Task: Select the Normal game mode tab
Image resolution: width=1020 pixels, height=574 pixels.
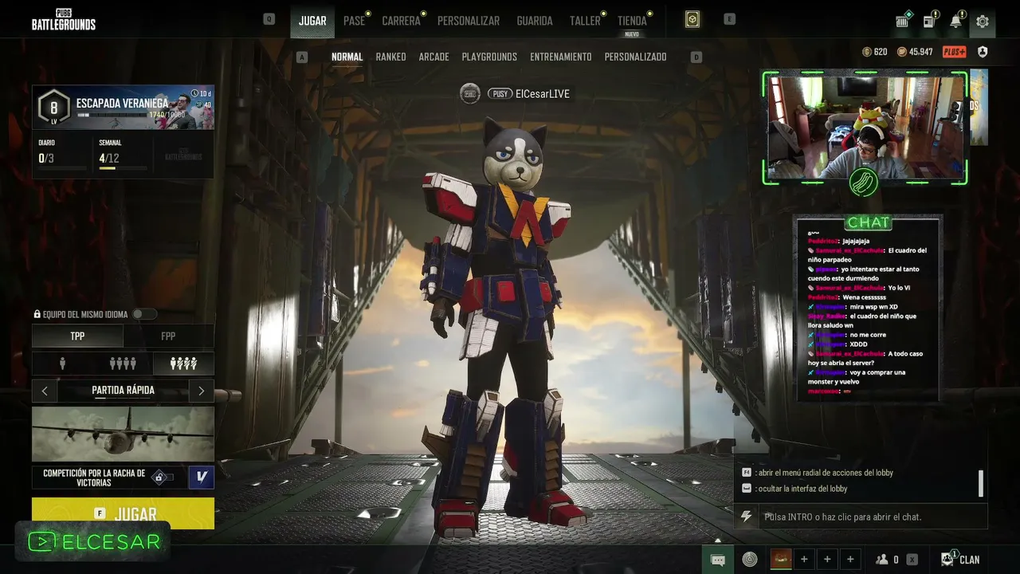Action: click(x=347, y=57)
